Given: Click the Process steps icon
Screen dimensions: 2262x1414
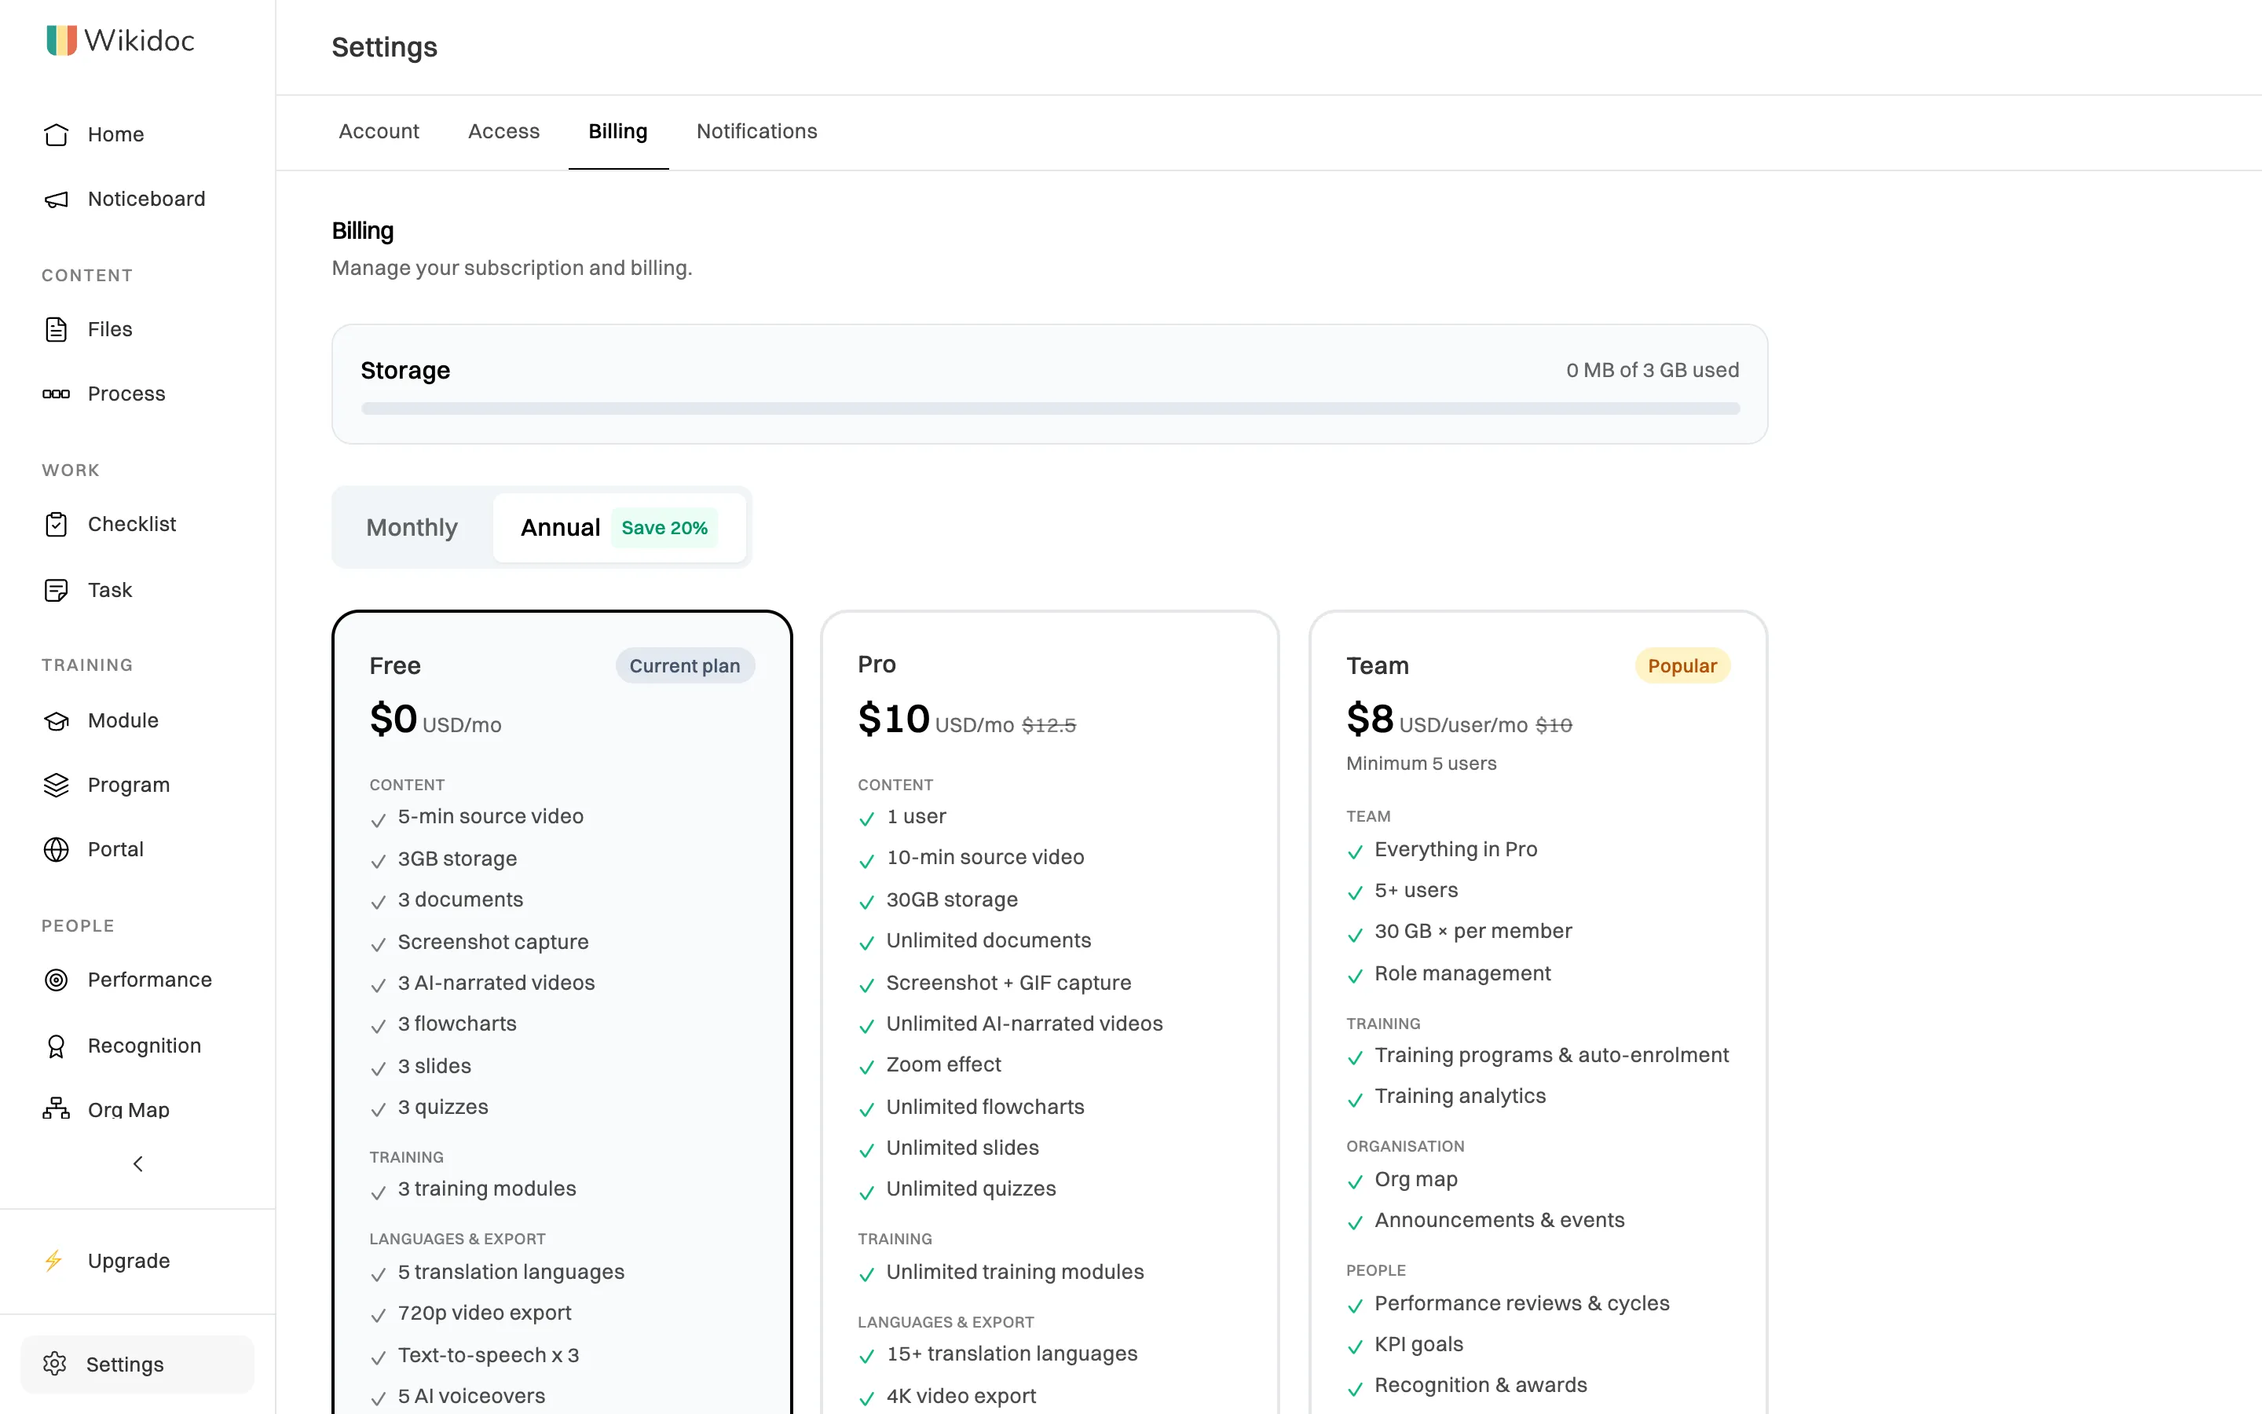Looking at the screenshot, I should coord(56,394).
